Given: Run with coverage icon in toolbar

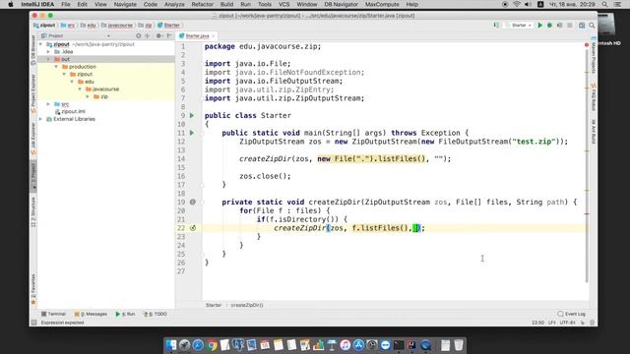Looking at the screenshot, I should [x=560, y=26].
